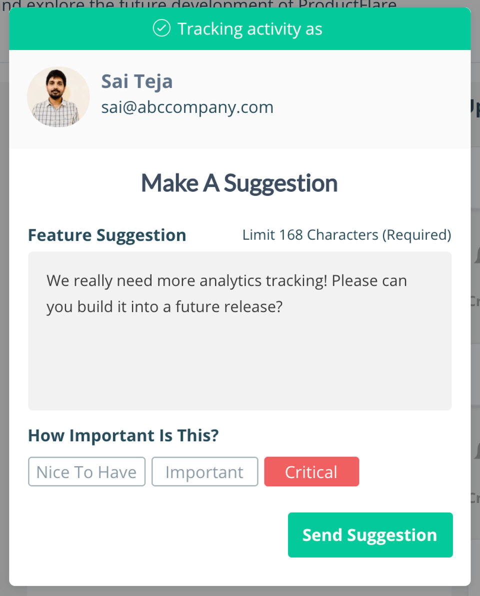
Task: Click the Limit 168 Characters (Required) note
Action: click(x=347, y=235)
